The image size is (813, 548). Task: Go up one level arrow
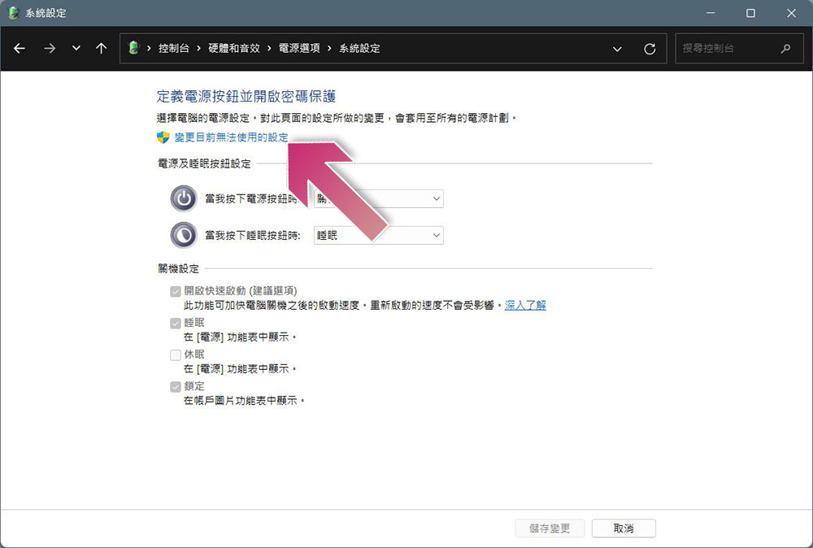coord(101,48)
